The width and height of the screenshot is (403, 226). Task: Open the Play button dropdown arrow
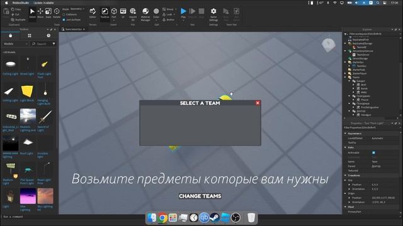click(x=183, y=20)
